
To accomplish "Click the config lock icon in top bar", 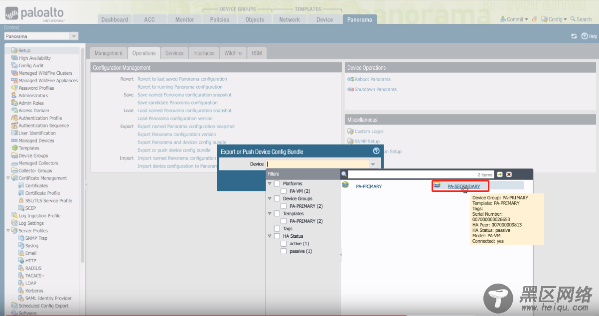I will pyautogui.click(x=535, y=19).
